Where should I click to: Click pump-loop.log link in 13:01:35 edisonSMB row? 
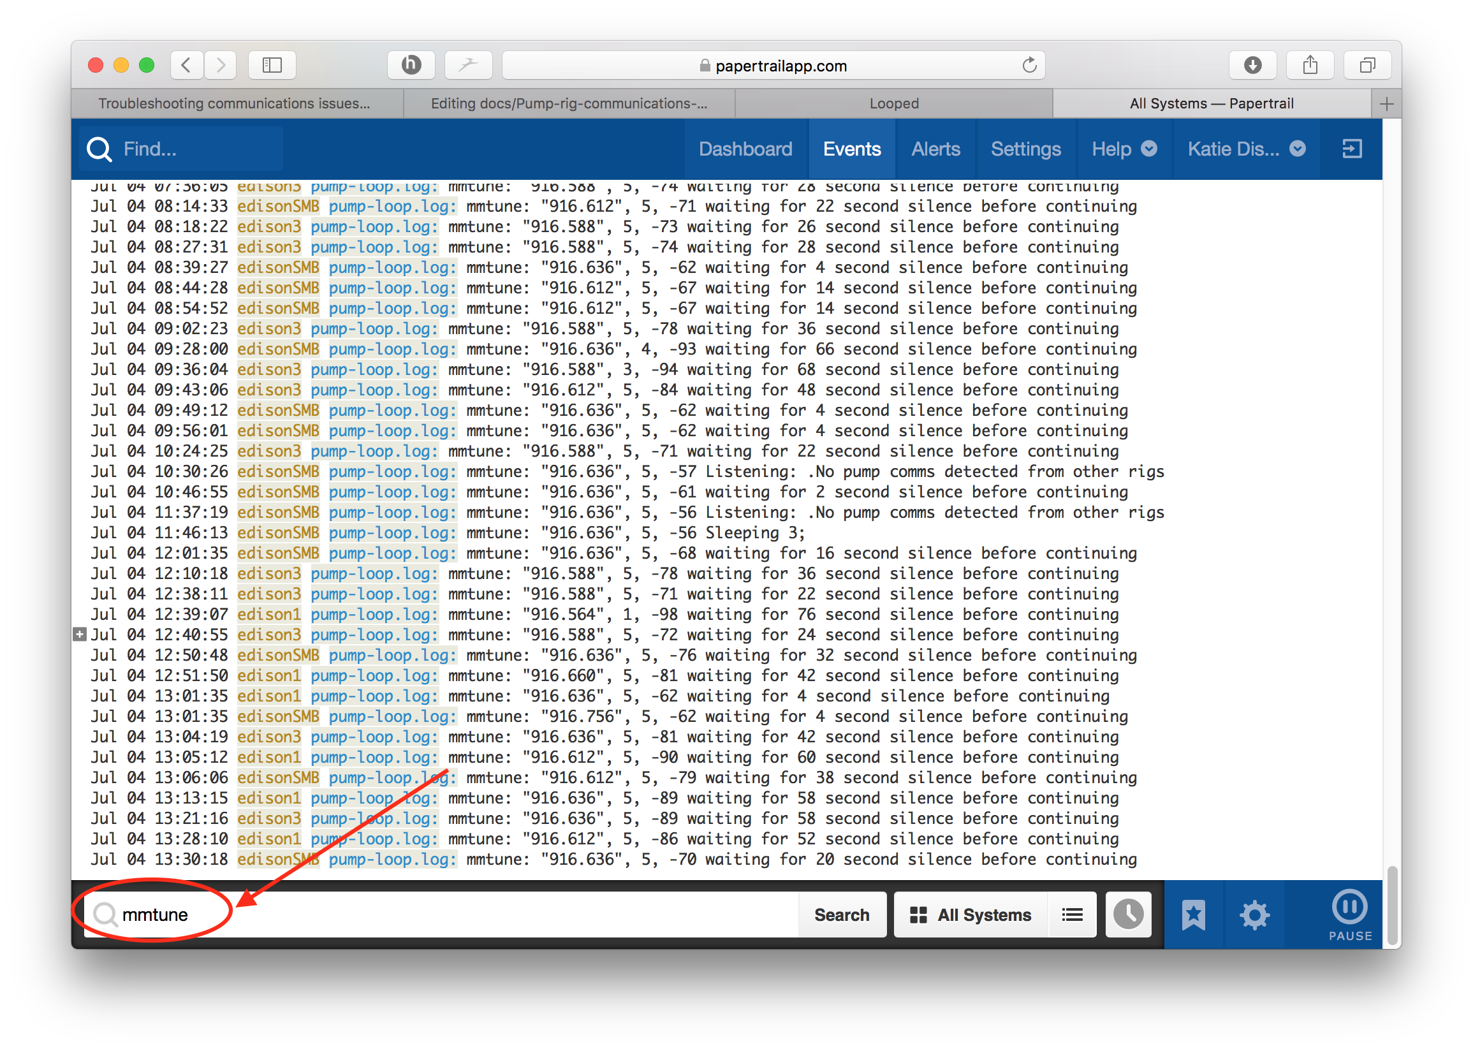click(393, 716)
